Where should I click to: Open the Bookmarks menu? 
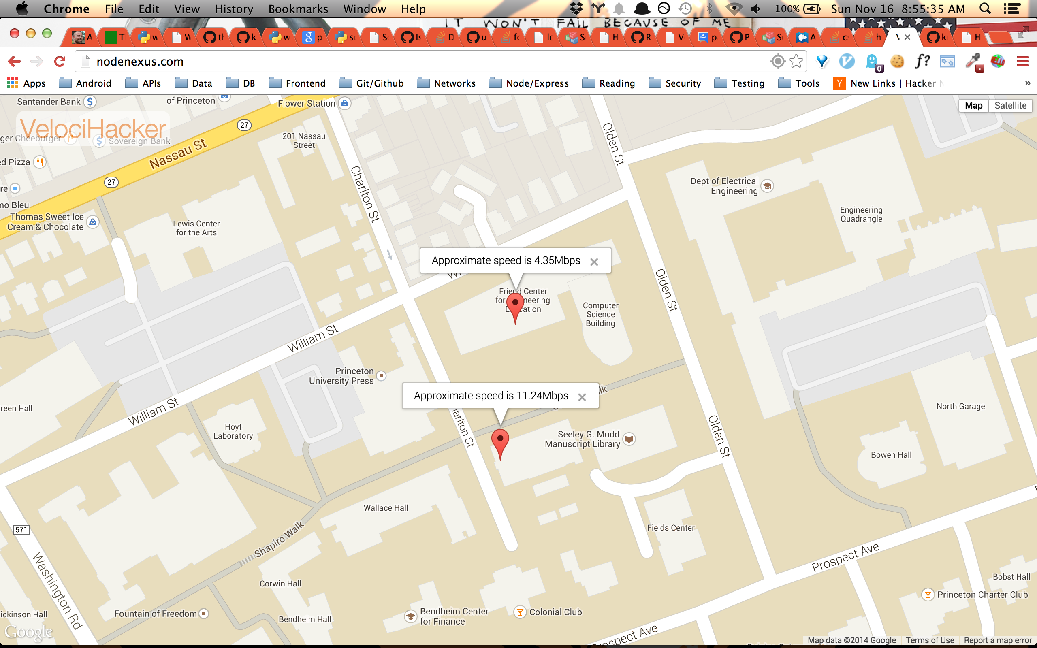pyautogui.click(x=298, y=9)
